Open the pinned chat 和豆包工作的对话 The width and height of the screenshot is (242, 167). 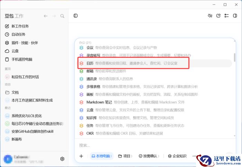[x=22, y=77]
